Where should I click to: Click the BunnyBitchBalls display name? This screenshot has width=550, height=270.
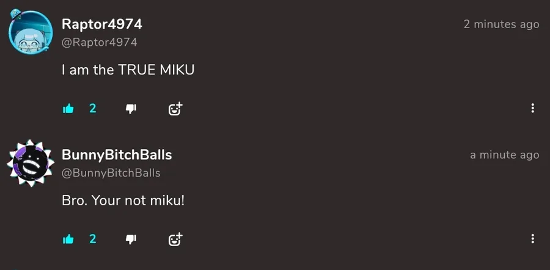117,155
